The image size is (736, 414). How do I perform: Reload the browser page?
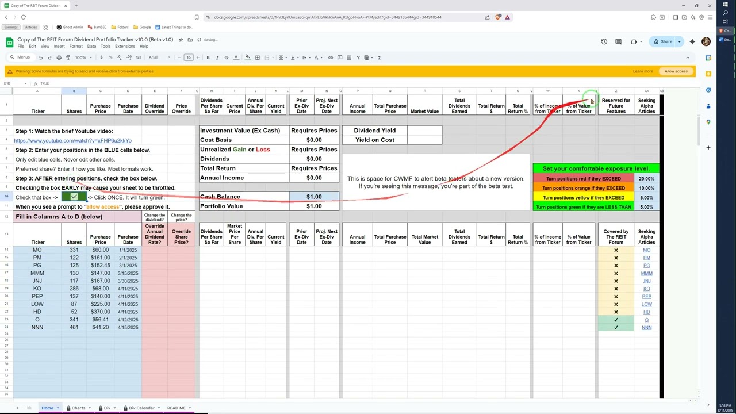click(23, 17)
